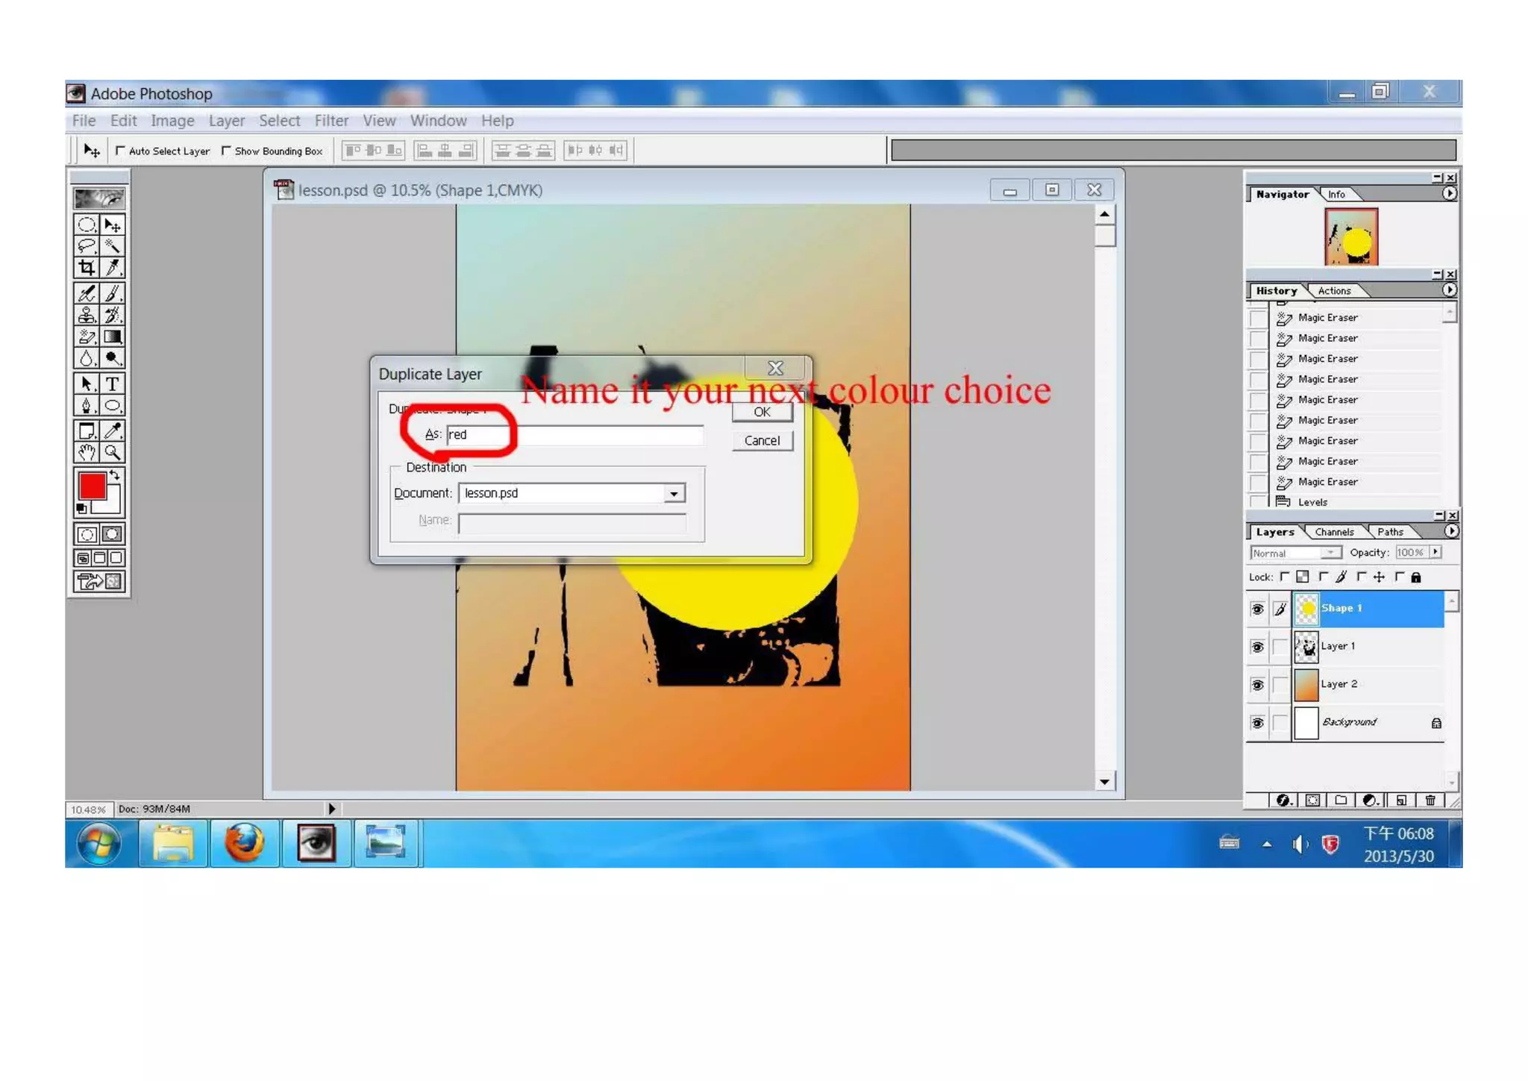Viewport: 1528px width, 1081px height.
Task: Open the Layer menu
Action: click(x=227, y=121)
